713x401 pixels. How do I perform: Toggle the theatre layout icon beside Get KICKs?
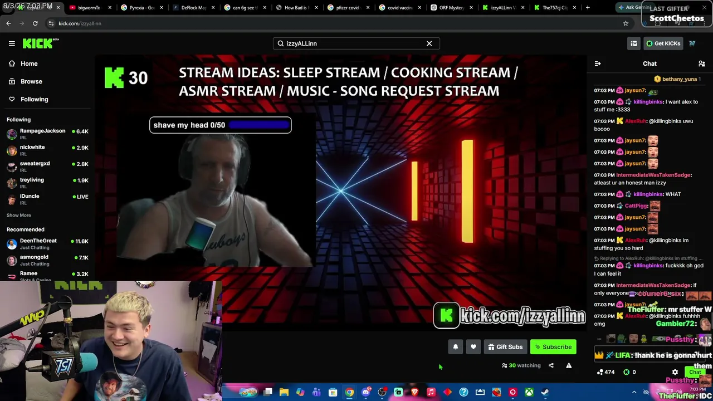click(x=634, y=43)
